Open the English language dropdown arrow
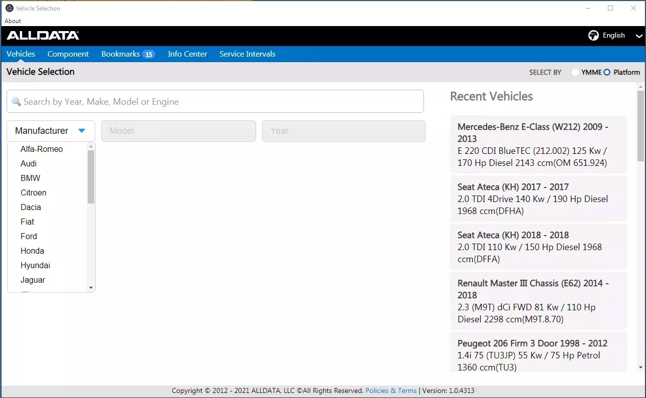 tap(638, 36)
